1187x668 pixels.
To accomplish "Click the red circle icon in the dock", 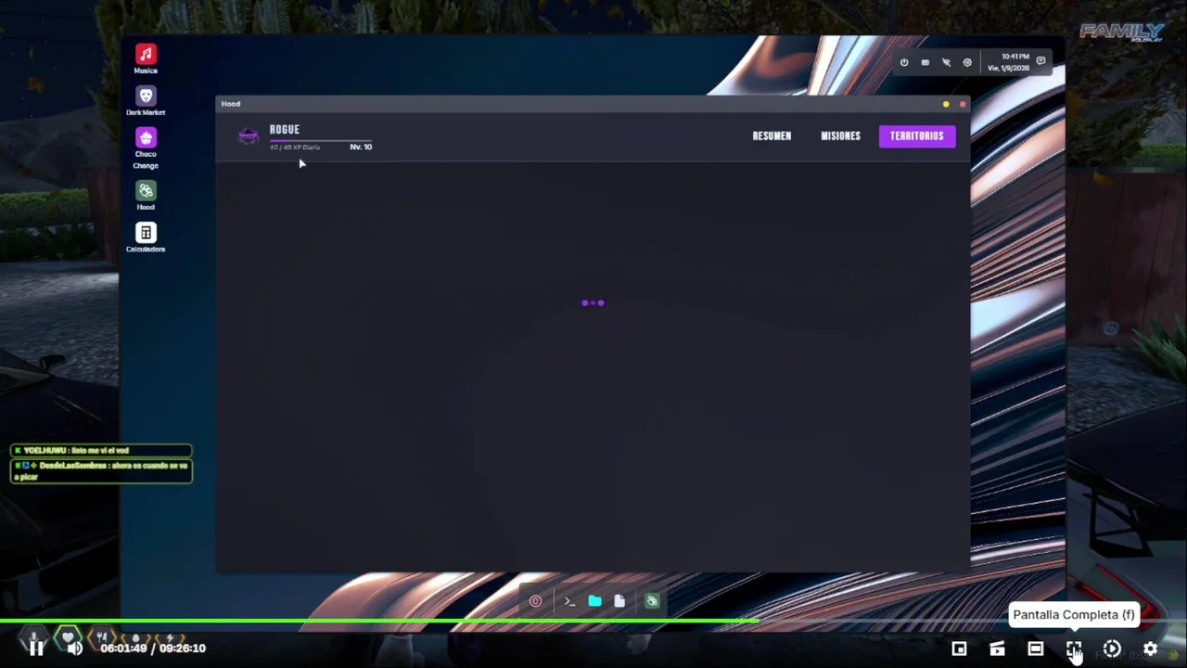I will [x=535, y=601].
